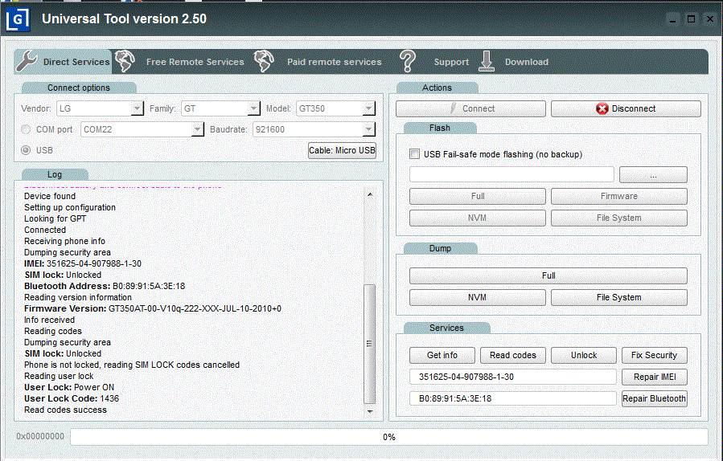Click the log scrollbar up arrow
The height and width of the screenshot is (461, 723).
(370, 194)
